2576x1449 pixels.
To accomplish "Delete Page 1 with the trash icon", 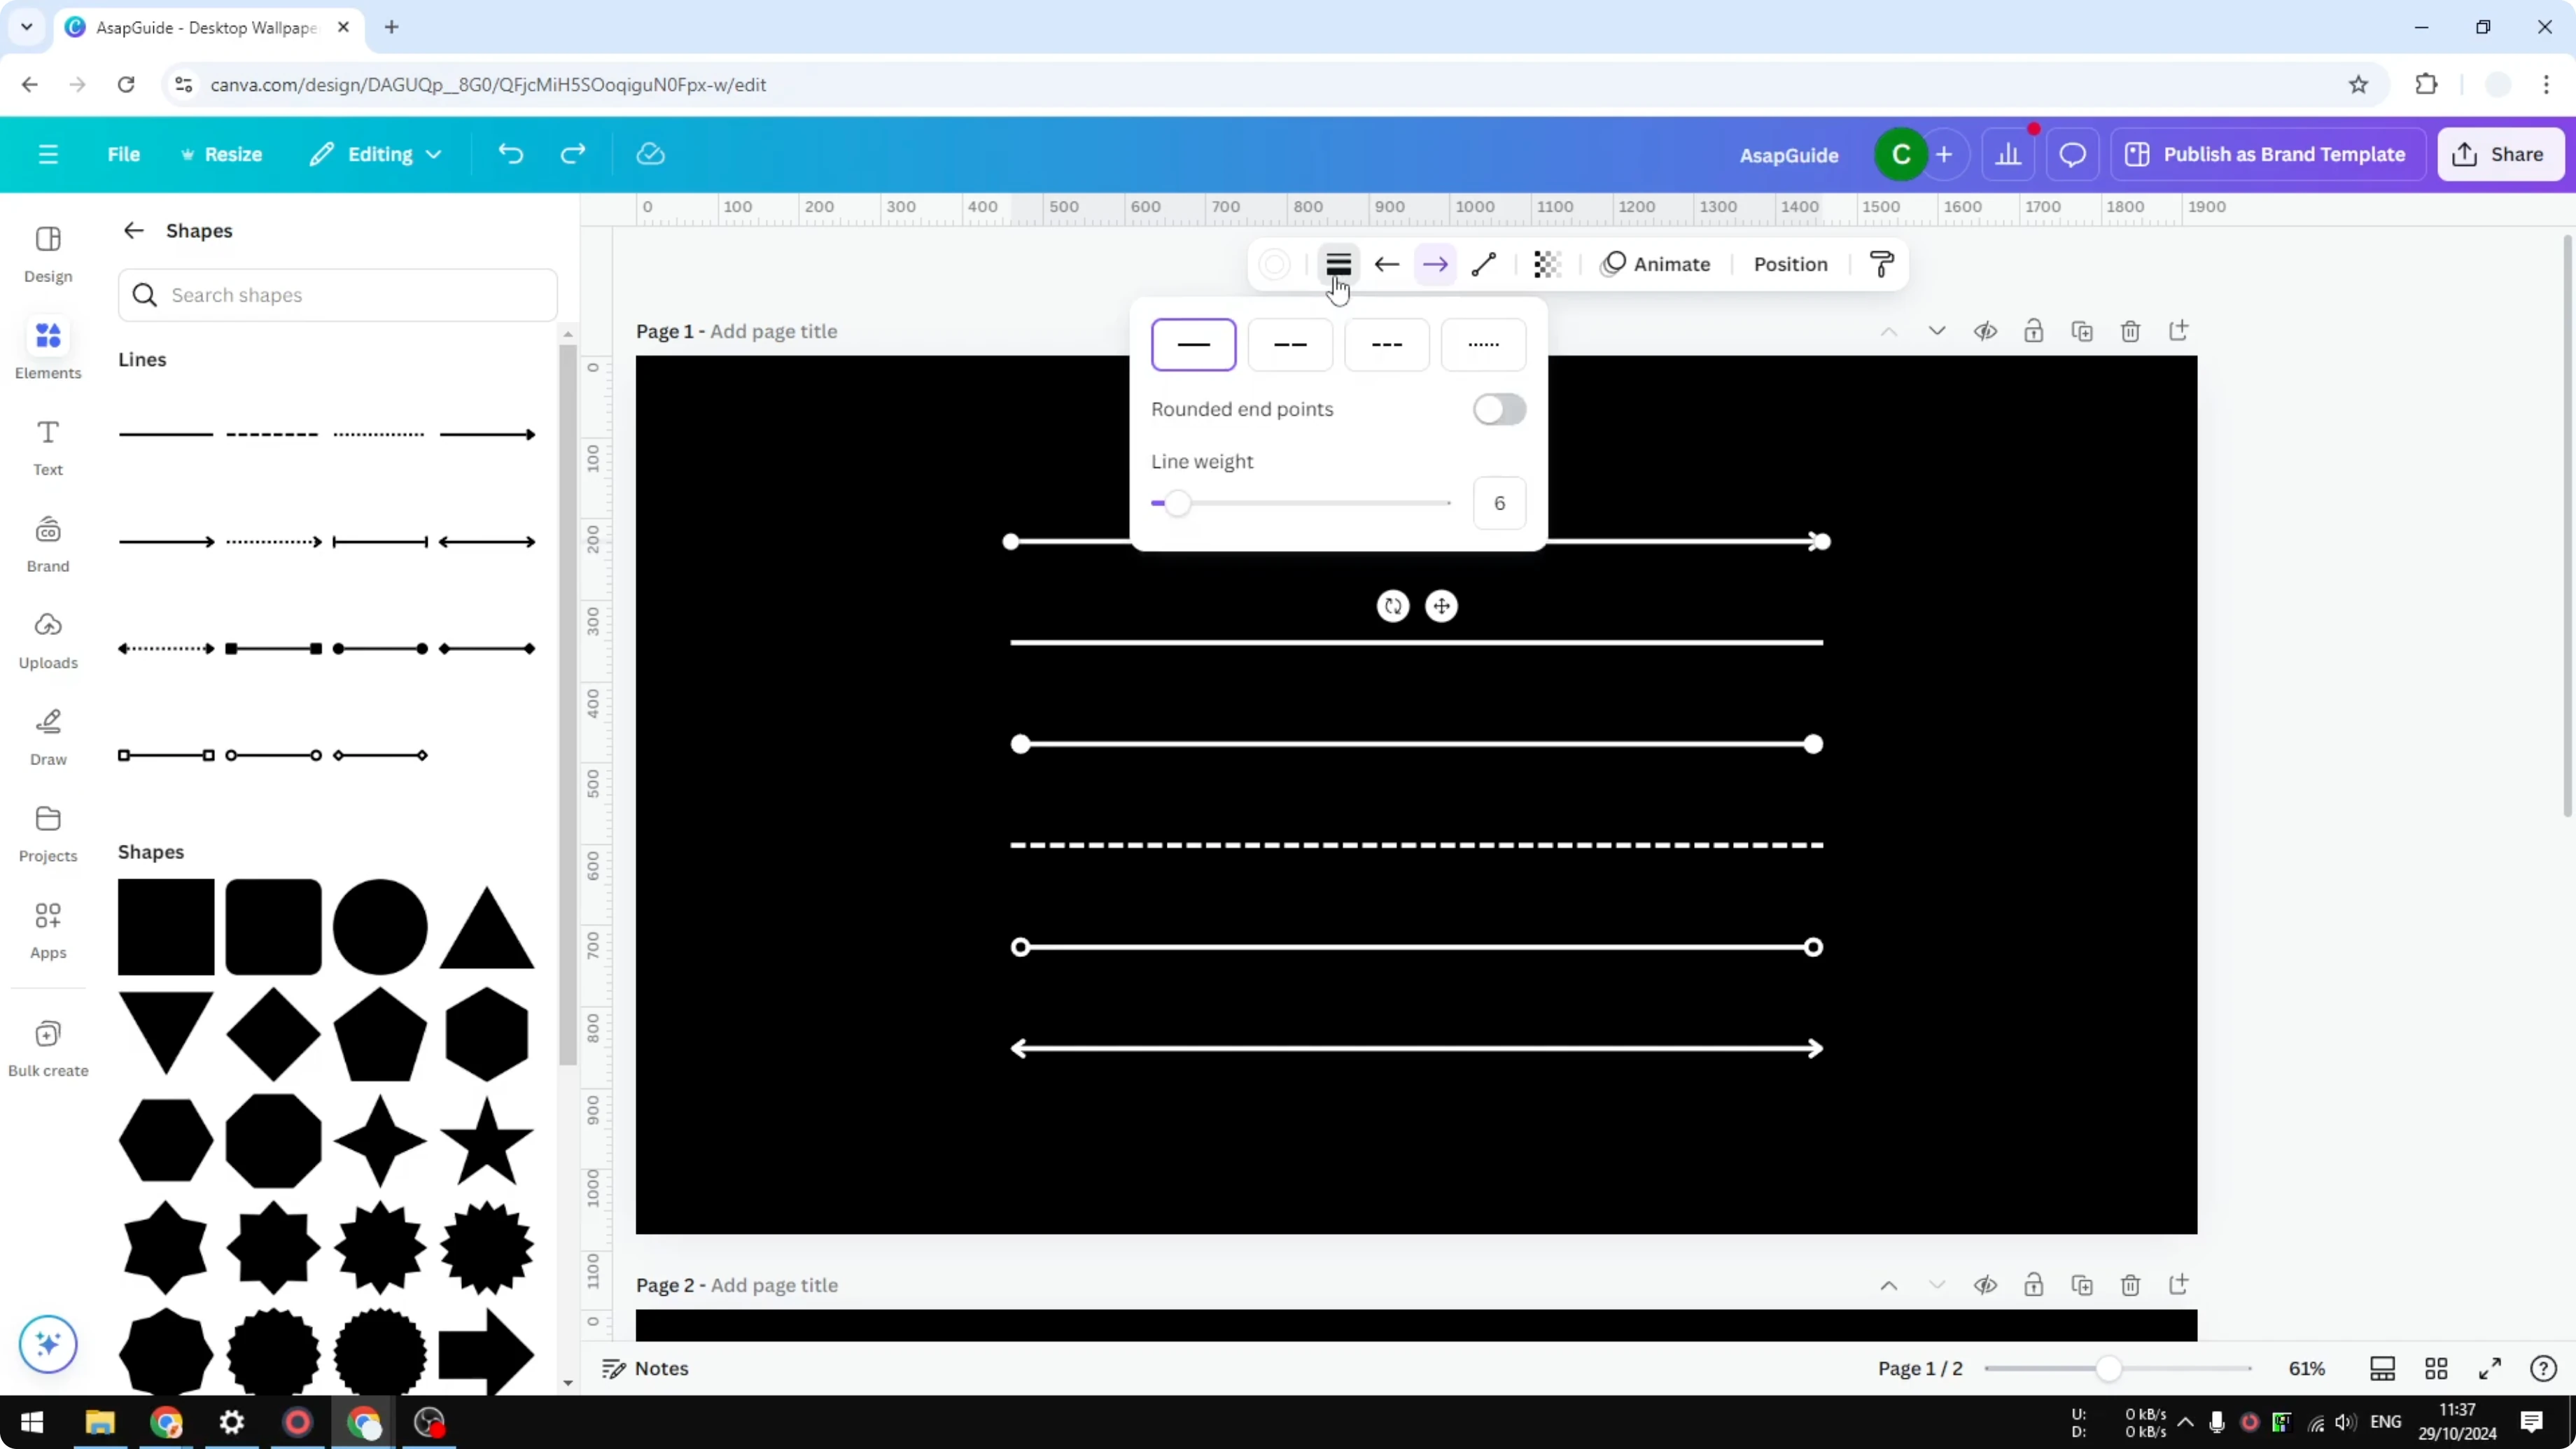I will (x=2130, y=331).
